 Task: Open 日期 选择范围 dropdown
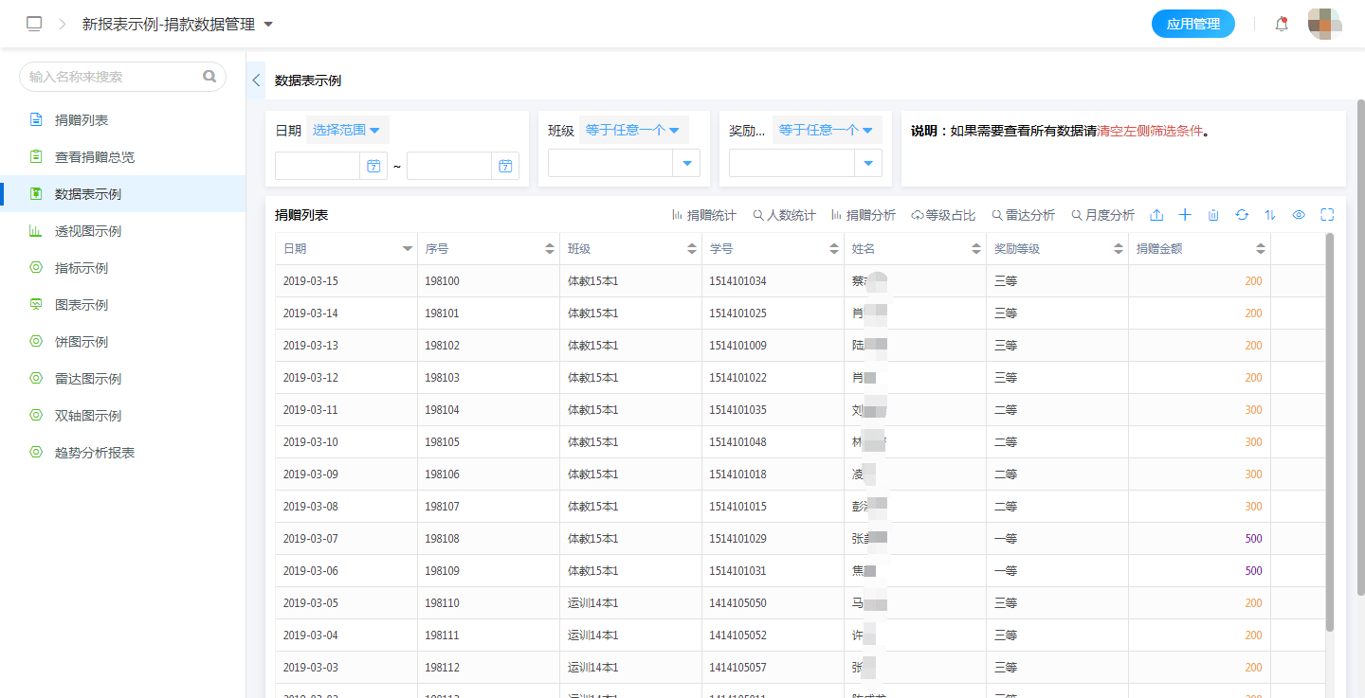(347, 130)
